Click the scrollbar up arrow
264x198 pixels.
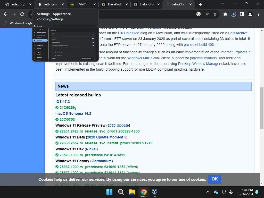tap(262, 30)
